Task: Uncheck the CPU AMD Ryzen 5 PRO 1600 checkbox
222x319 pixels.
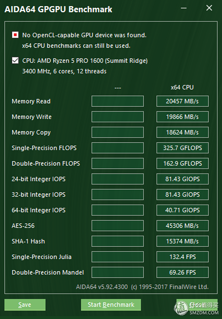Action: coord(15,60)
